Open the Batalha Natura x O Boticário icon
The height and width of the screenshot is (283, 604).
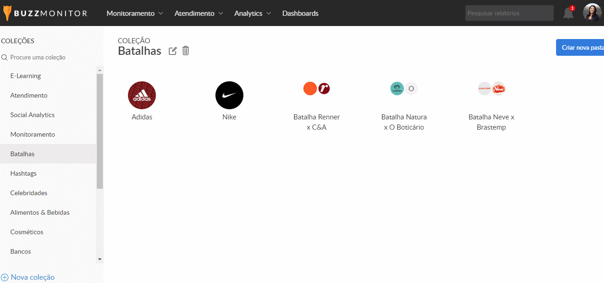click(x=404, y=88)
